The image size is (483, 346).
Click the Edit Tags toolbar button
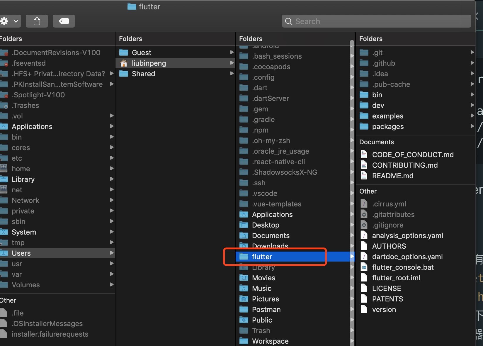(x=64, y=21)
